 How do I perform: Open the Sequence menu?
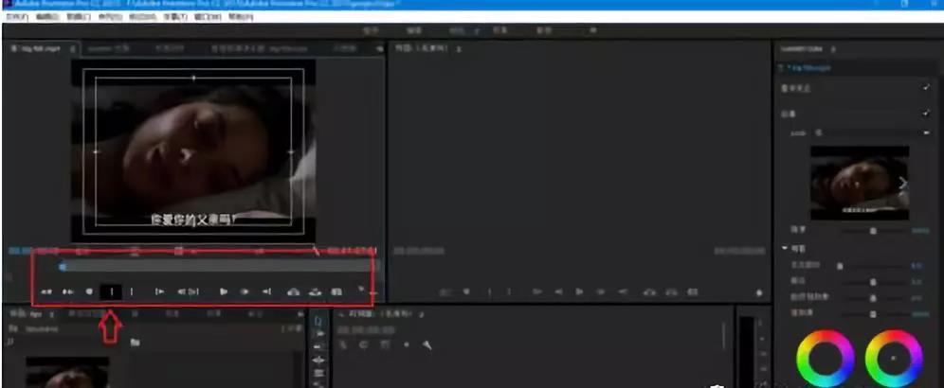point(110,17)
